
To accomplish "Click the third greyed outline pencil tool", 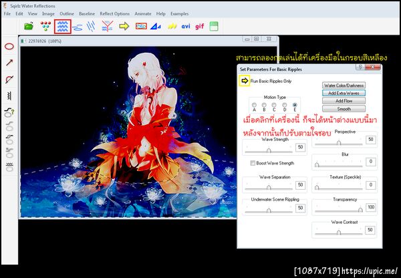I will (x=10, y=139).
